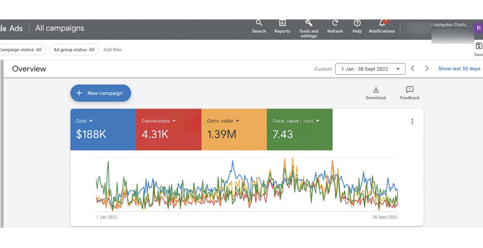Open Tools and settings wrench
Image resolution: width=483 pixels, height=248 pixels.
[308, 23]
